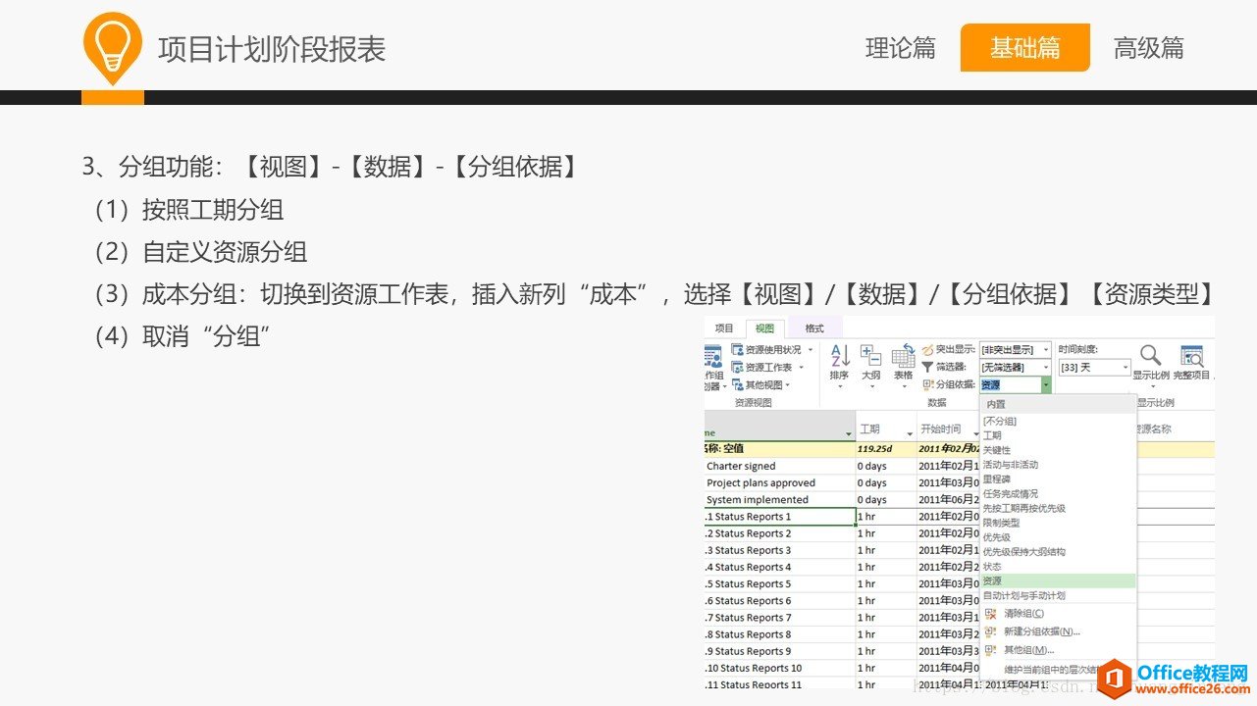The width and height of the screenshot is (1257, 706).
Task: Click the Group By (分组依据) dropdown arrow
Action: [1046, 385]
